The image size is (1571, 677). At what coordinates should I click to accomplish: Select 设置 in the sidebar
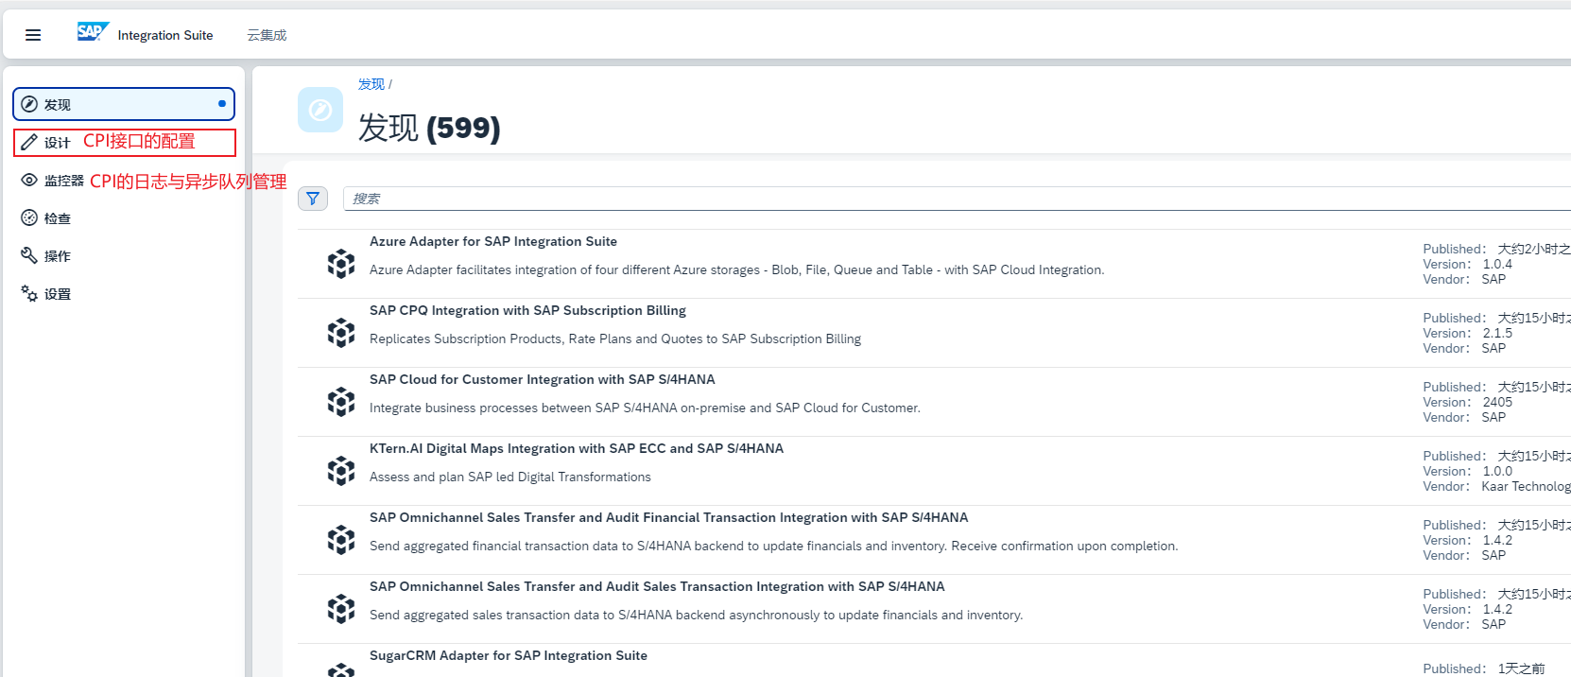(x=124, y=293)
